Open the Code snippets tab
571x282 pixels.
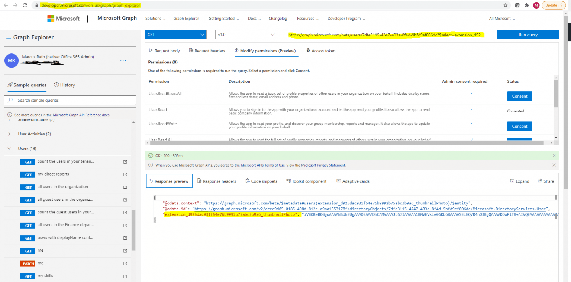point(261,181)
